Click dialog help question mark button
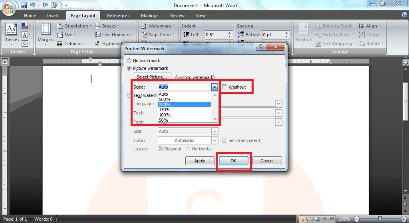The image size is (409, 223). (x=261, y=47)
